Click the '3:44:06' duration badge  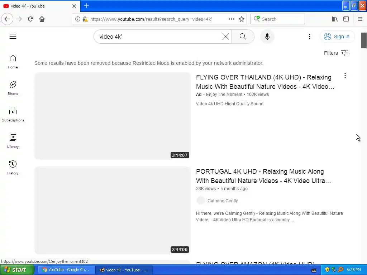(180, 250)
